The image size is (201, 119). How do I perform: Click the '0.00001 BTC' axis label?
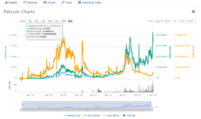(x=181, y=35)
